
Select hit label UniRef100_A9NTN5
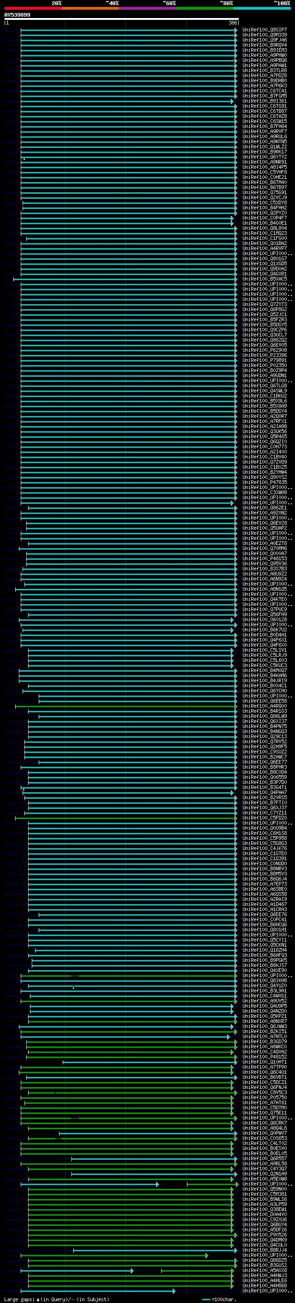tap(265, 141)
